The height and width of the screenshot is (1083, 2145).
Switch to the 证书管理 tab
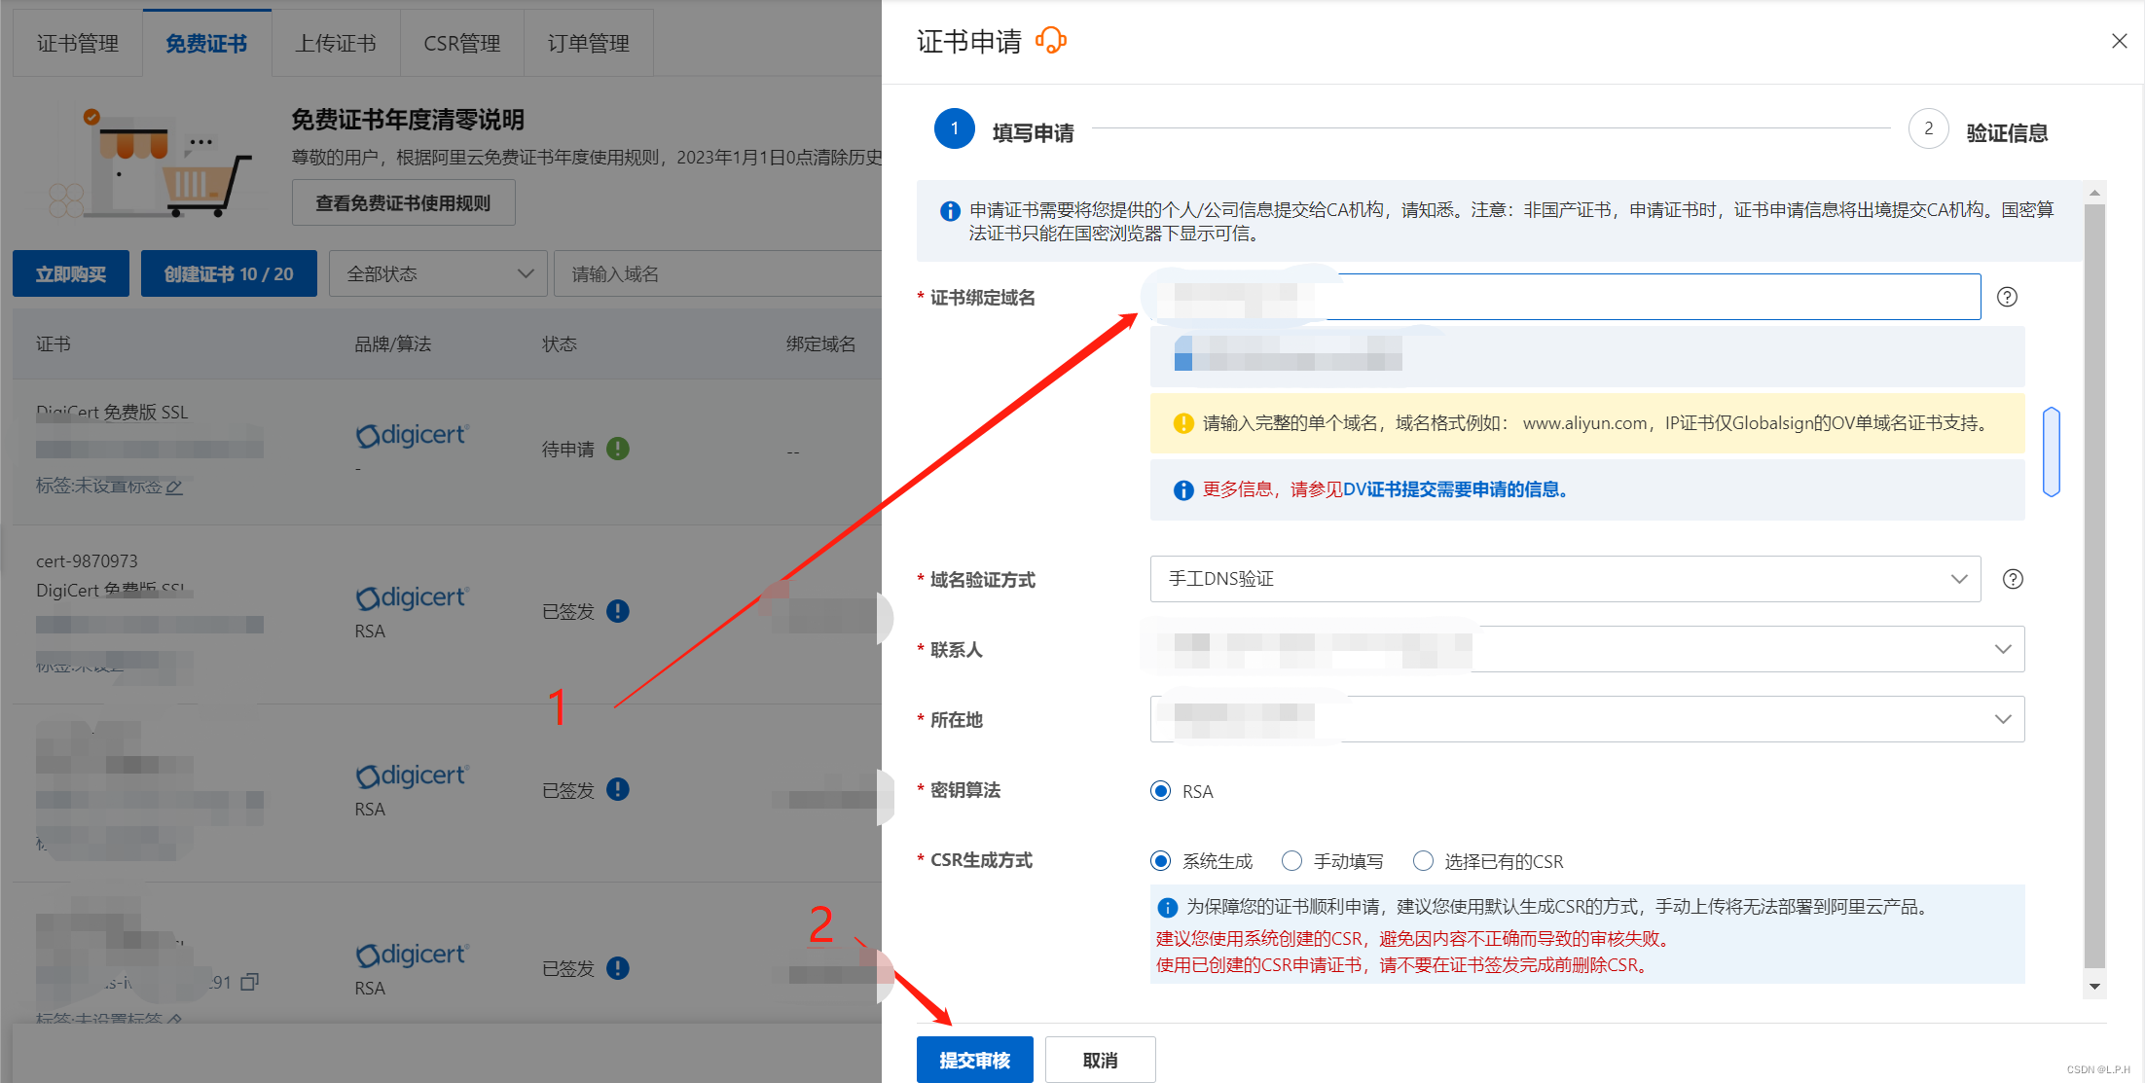point(77,43)
